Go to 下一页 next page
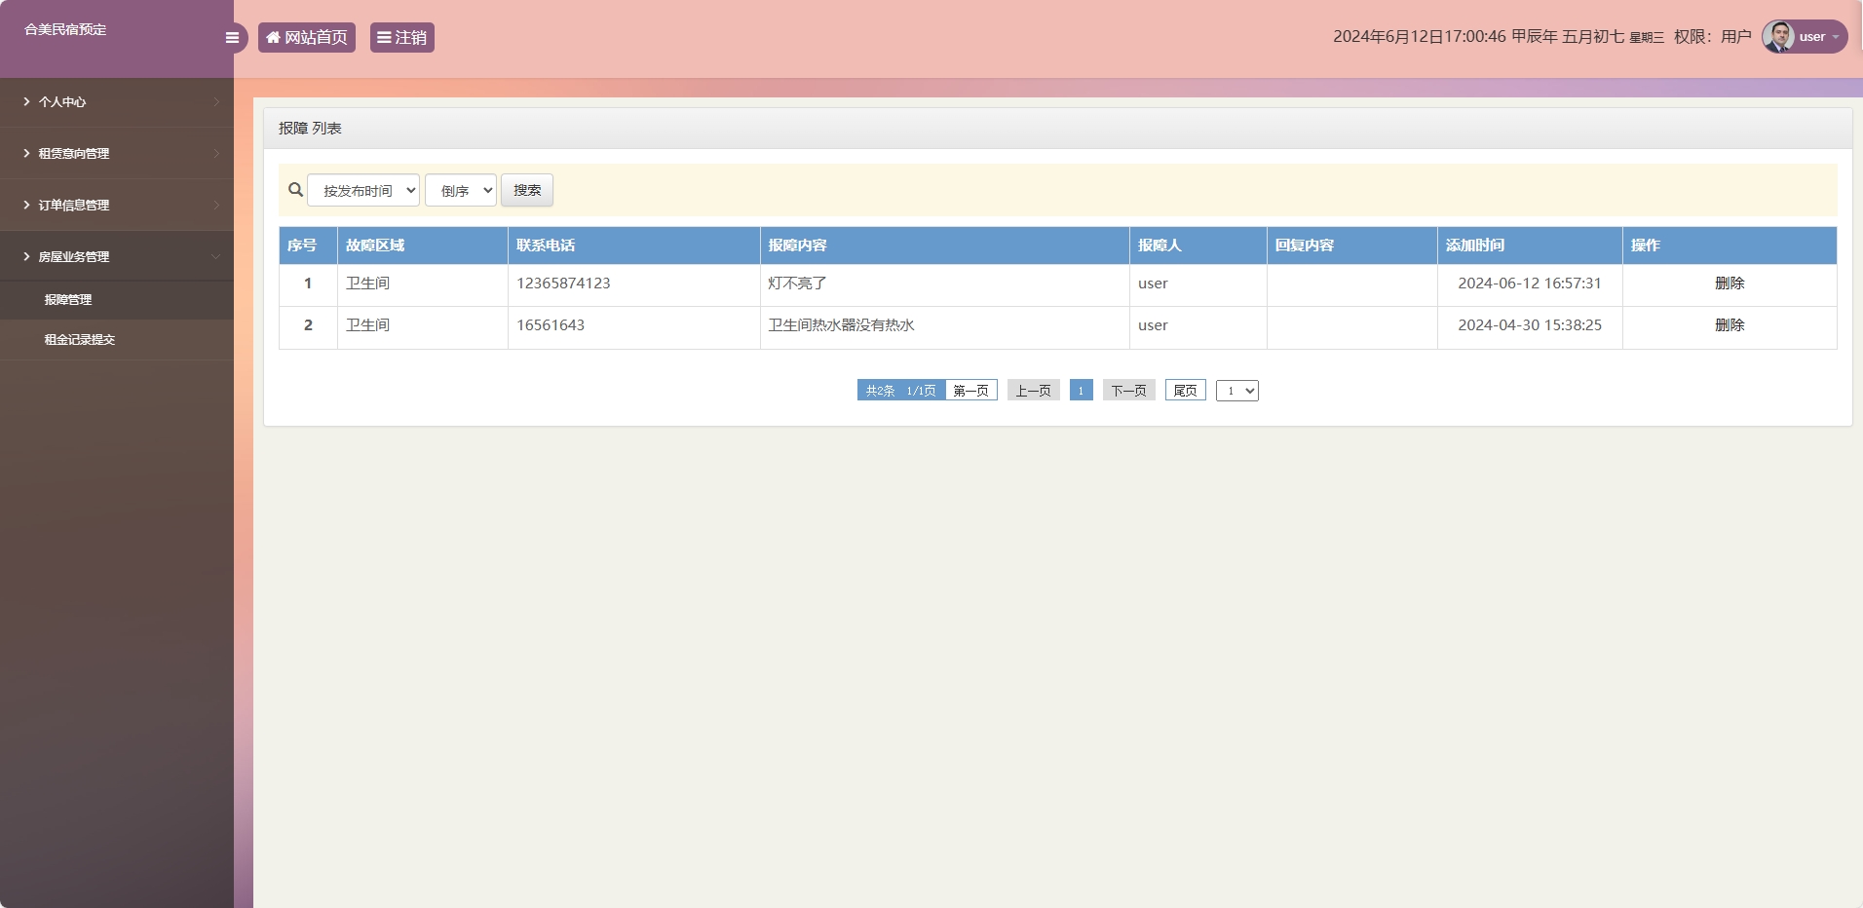 pos(1128,391)
